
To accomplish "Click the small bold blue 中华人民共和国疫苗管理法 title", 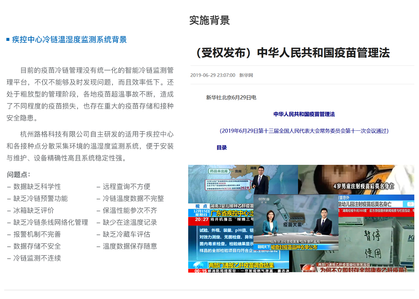I will coord(304,114).
